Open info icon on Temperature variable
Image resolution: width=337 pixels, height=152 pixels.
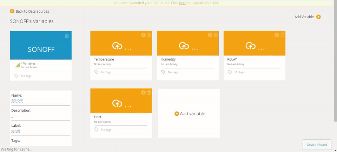[143, 35]
